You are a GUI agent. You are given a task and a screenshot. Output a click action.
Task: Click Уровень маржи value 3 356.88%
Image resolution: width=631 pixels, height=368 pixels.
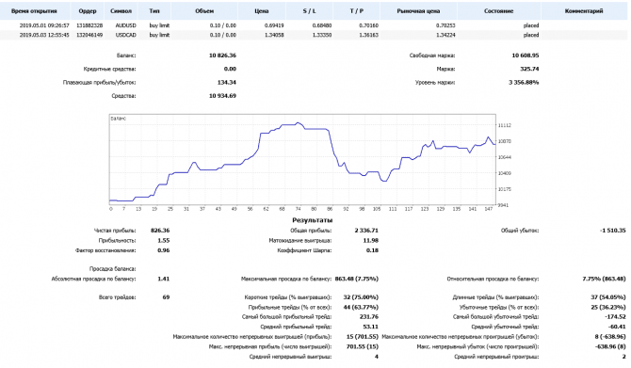524,83
